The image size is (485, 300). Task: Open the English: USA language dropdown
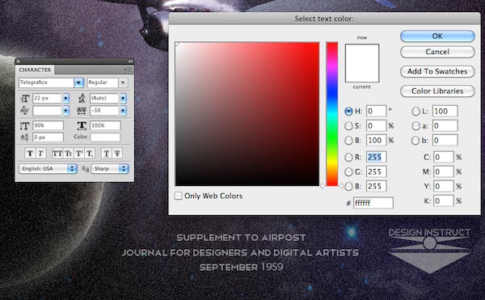[48, 168]
